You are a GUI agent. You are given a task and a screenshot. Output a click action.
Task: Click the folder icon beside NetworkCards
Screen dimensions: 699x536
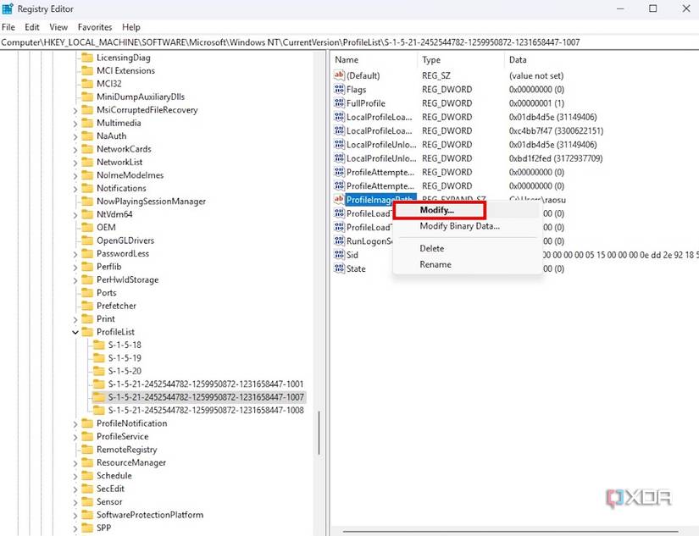(87, 148)
